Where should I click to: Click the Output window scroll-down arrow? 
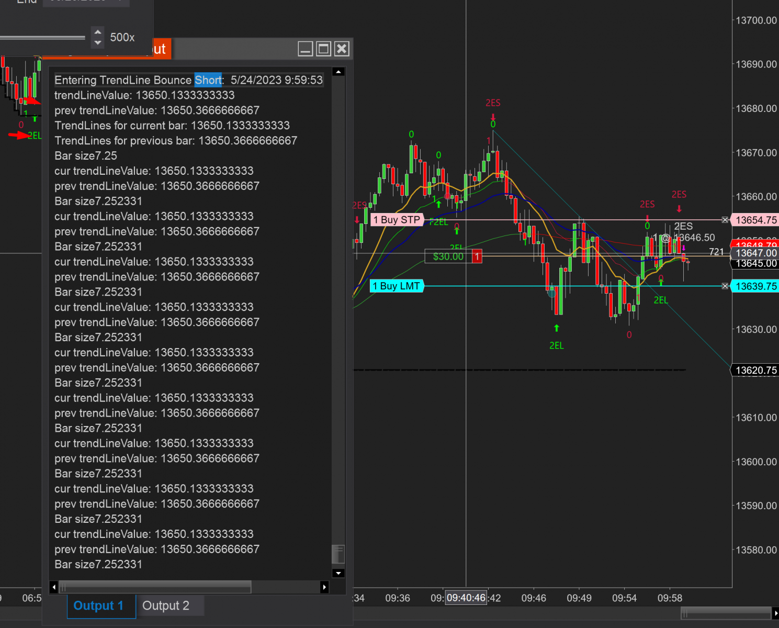click(338, 573)
